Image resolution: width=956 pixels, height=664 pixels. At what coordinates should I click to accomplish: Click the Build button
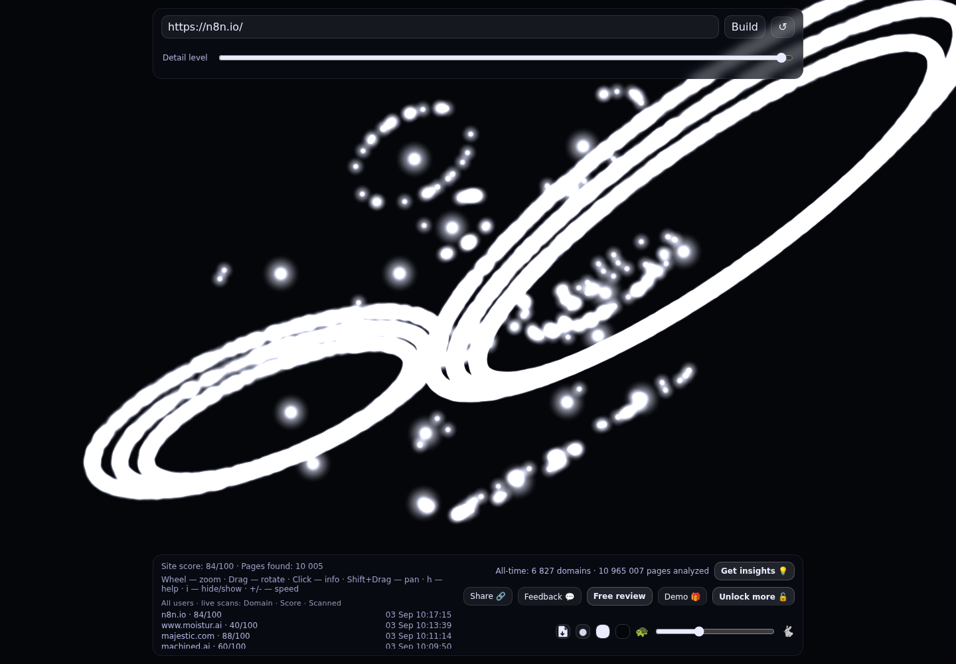click(x=745, y=27)
